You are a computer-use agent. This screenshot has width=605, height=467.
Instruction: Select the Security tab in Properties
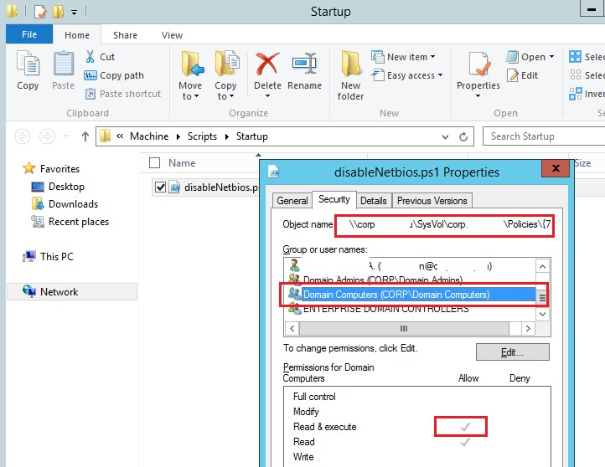tap(334, 199)
